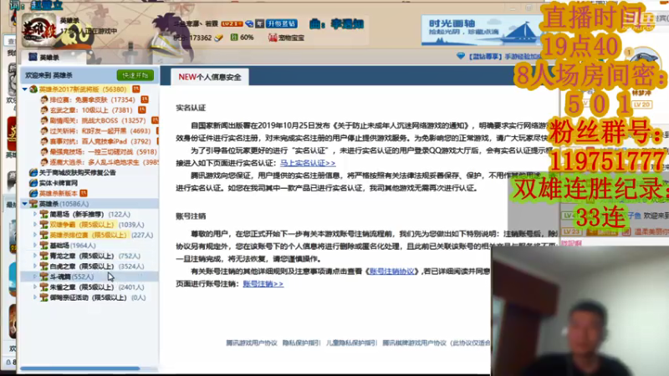Click the green 60% icon
This screenshot has width=669, height=376.
(234, 38)
